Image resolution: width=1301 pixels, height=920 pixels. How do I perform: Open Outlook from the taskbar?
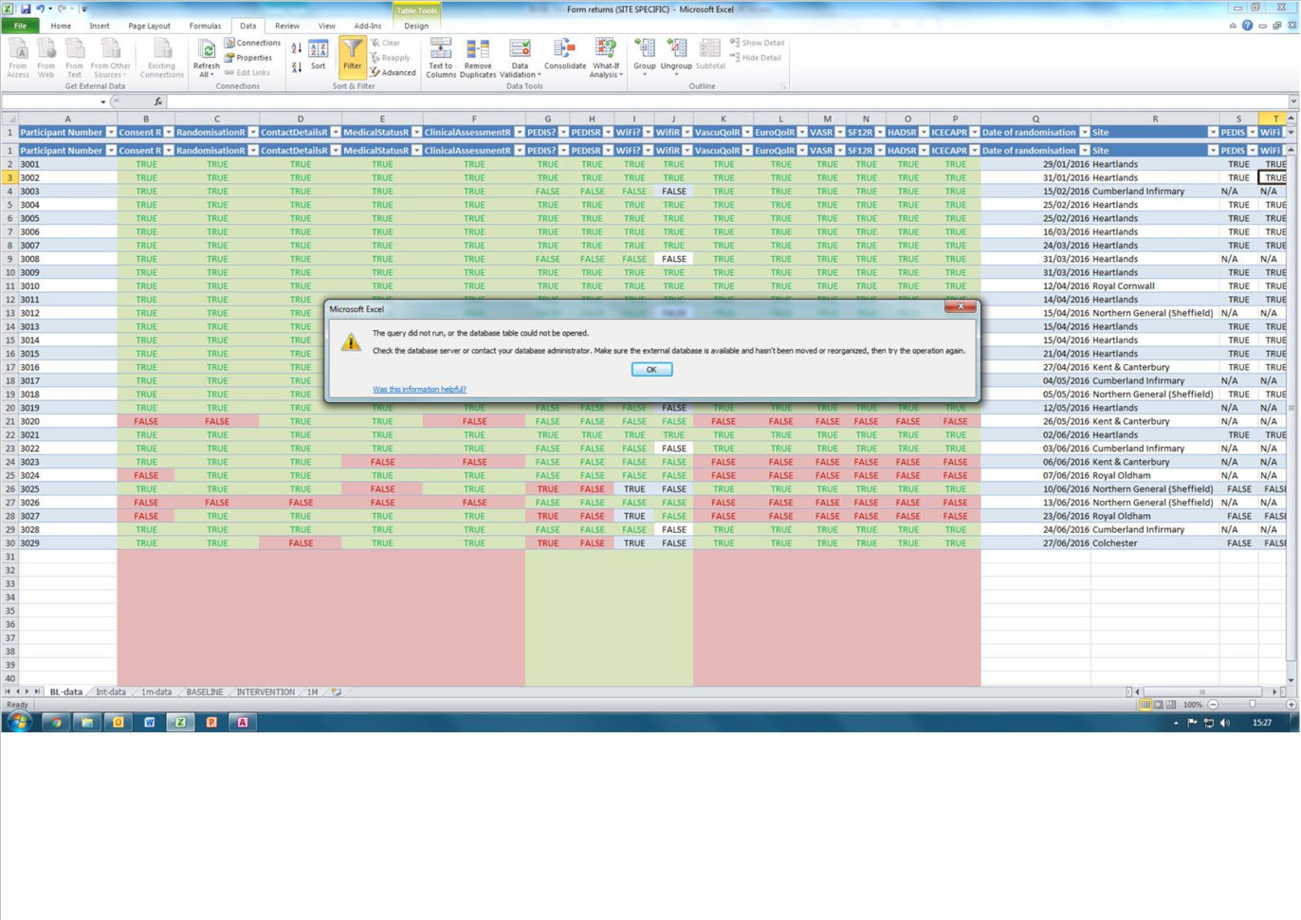tap(118, 722)
